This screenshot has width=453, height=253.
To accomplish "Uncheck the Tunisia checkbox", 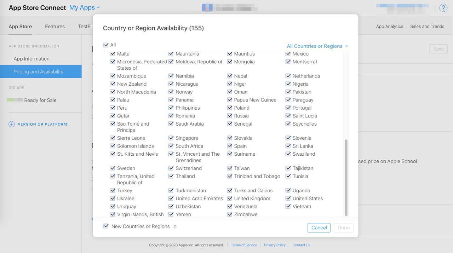I will click(288, 176).
